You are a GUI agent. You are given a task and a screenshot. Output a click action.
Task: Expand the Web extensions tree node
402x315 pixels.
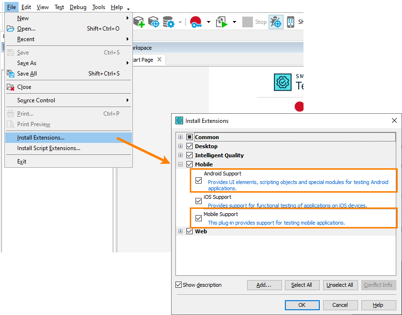(181, 231)
